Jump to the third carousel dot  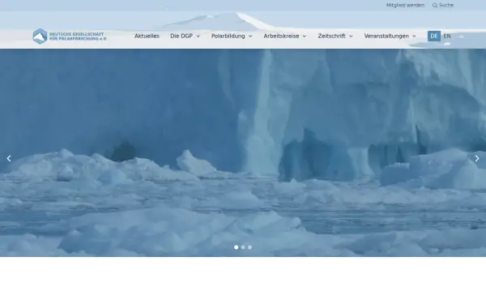coord(249,247)
